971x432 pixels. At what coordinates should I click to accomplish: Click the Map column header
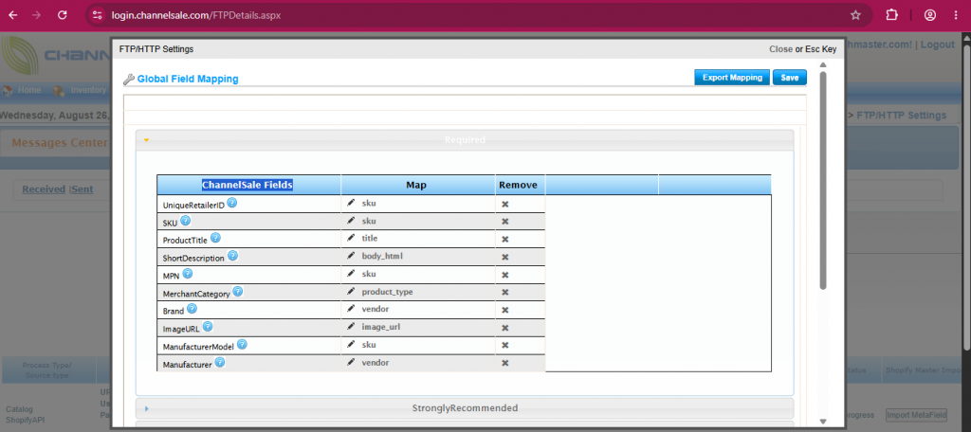pos(416,185)
